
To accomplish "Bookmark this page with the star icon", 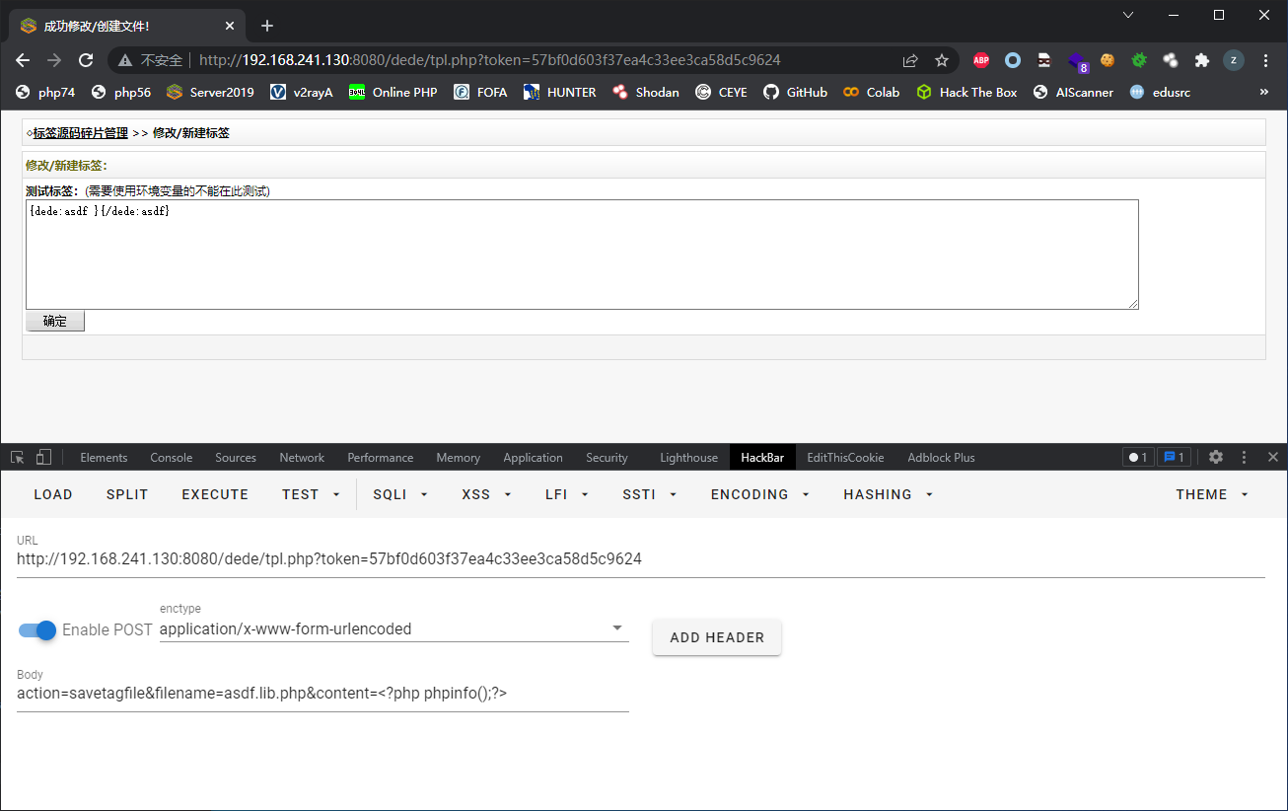I will pos(942,60).
